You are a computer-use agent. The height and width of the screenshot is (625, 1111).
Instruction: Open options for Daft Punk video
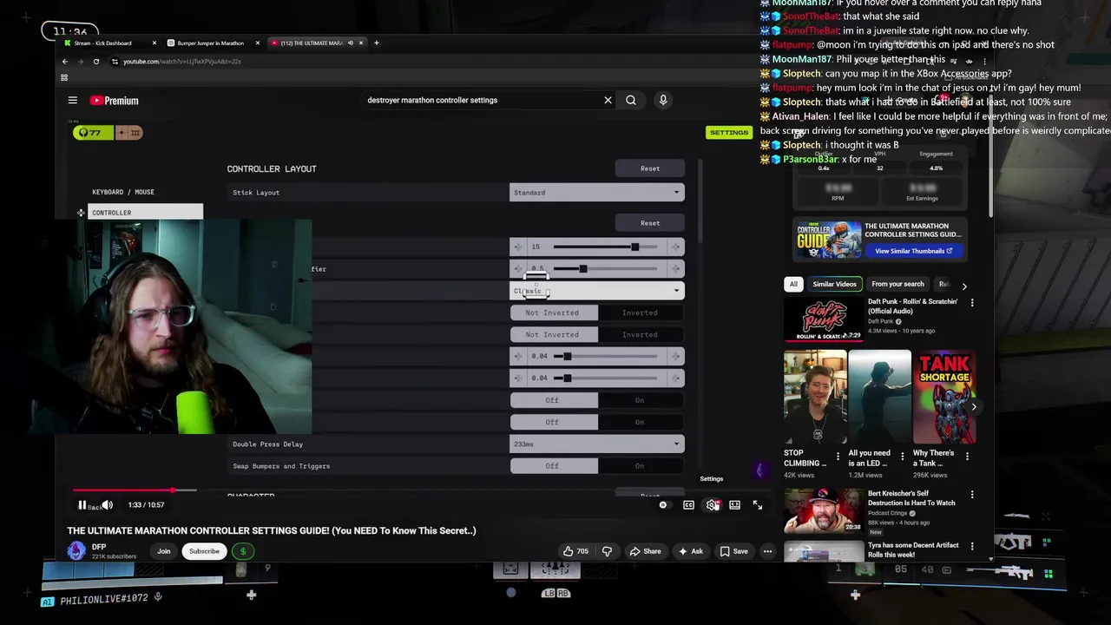tap(972, 303)
